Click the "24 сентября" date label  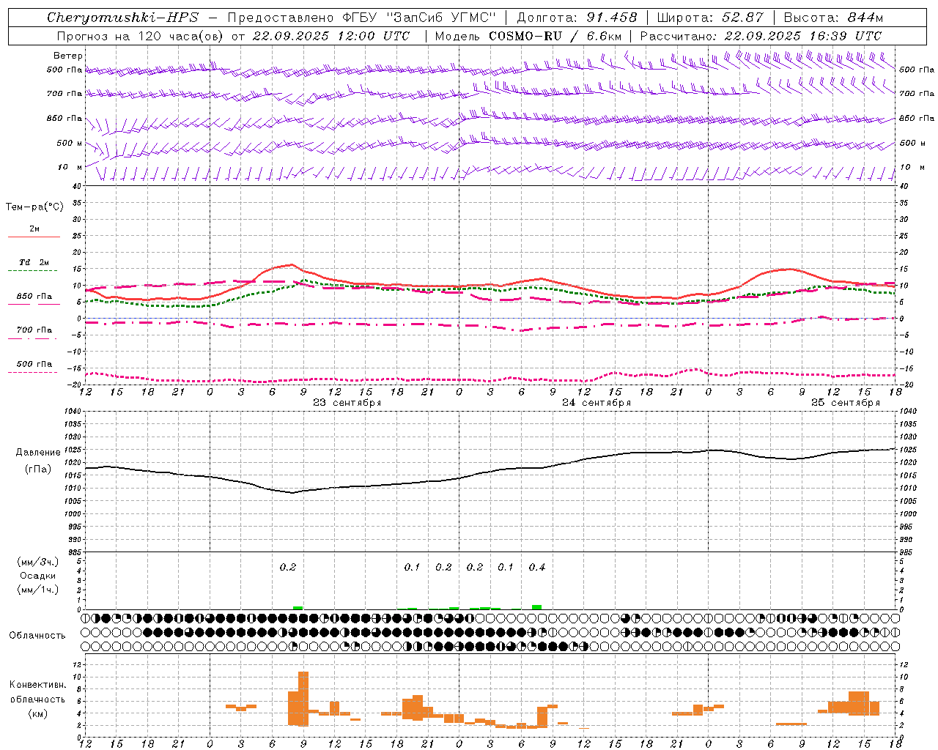[x=597, y=403]
